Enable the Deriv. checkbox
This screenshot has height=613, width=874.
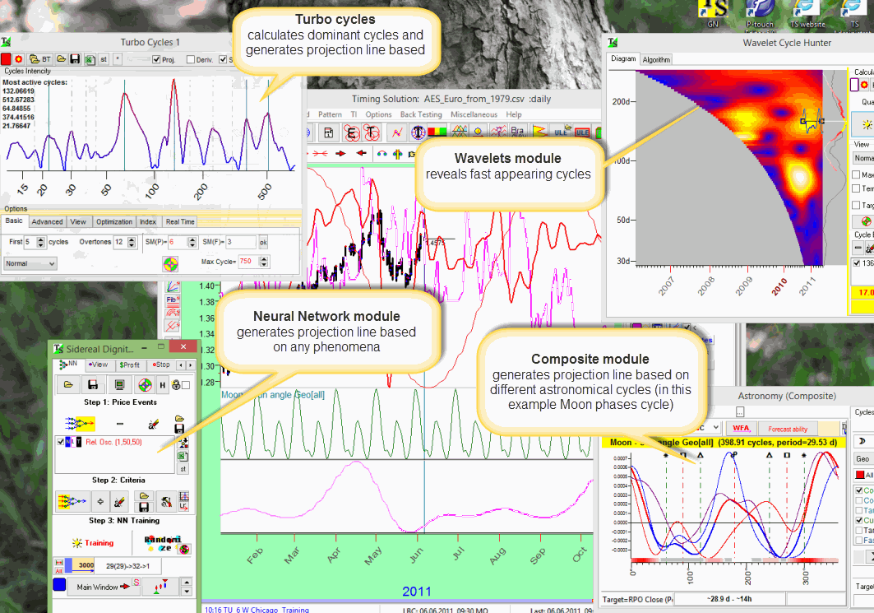[x=191, y=59]
